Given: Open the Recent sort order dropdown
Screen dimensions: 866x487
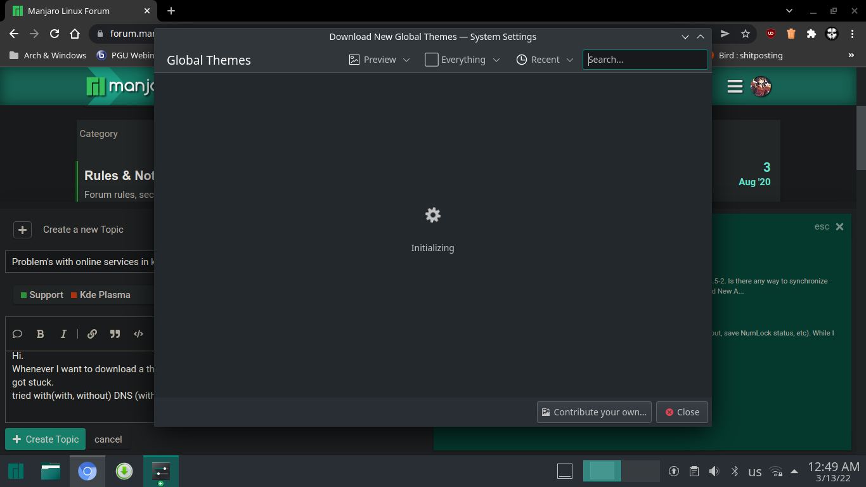Looking at the screenshot, I should [x=545, y=60].
